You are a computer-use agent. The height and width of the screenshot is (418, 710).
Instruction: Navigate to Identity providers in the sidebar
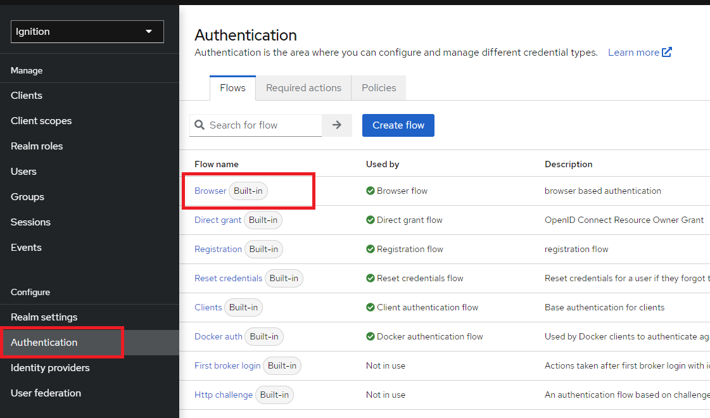tap(50, 368)
